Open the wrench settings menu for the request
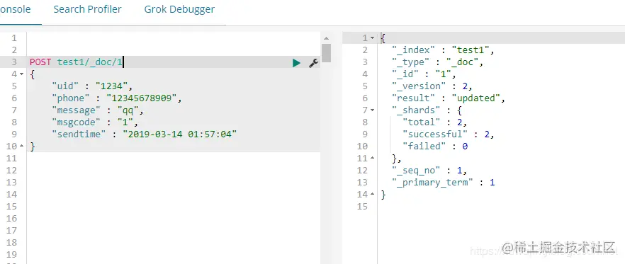Viewport: 625px width, 264px height. tap(314, 62)
